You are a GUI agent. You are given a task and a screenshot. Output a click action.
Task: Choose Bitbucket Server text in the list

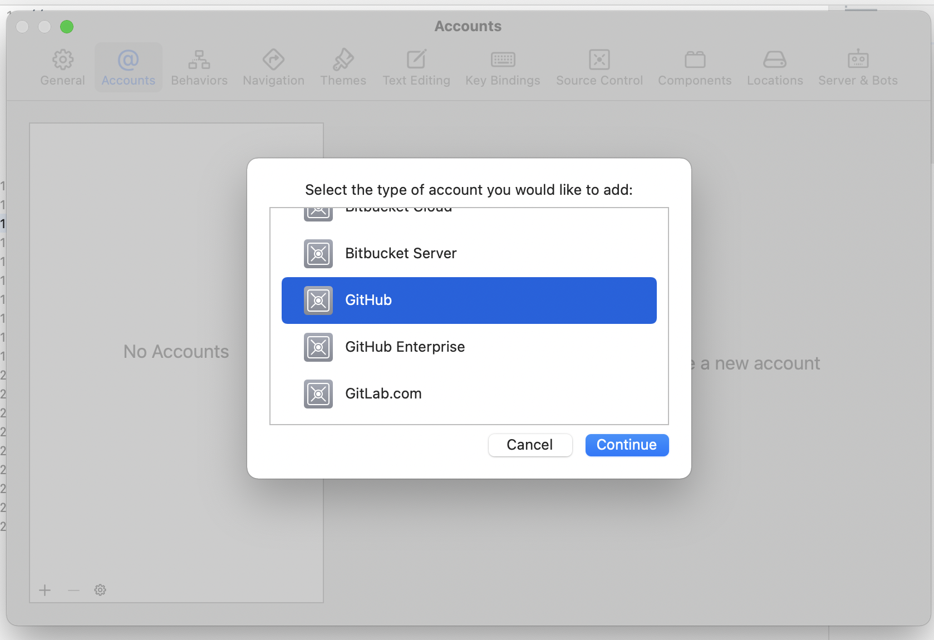point(401,253)
